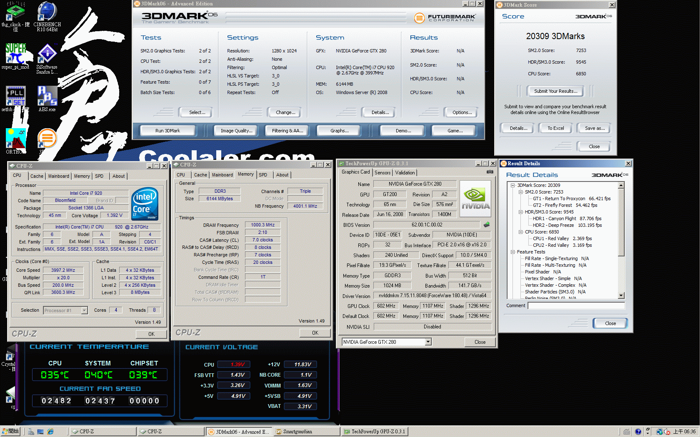Click the NVIDIA logo in GPU-Z
Viewport: 700px width, 437px height.
[x=475, y=199]
